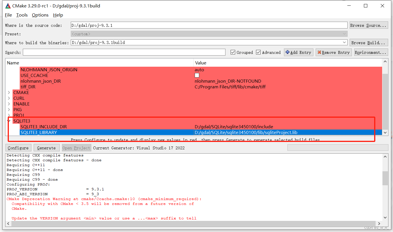Open the Help menu

click(x=58, y=15)
